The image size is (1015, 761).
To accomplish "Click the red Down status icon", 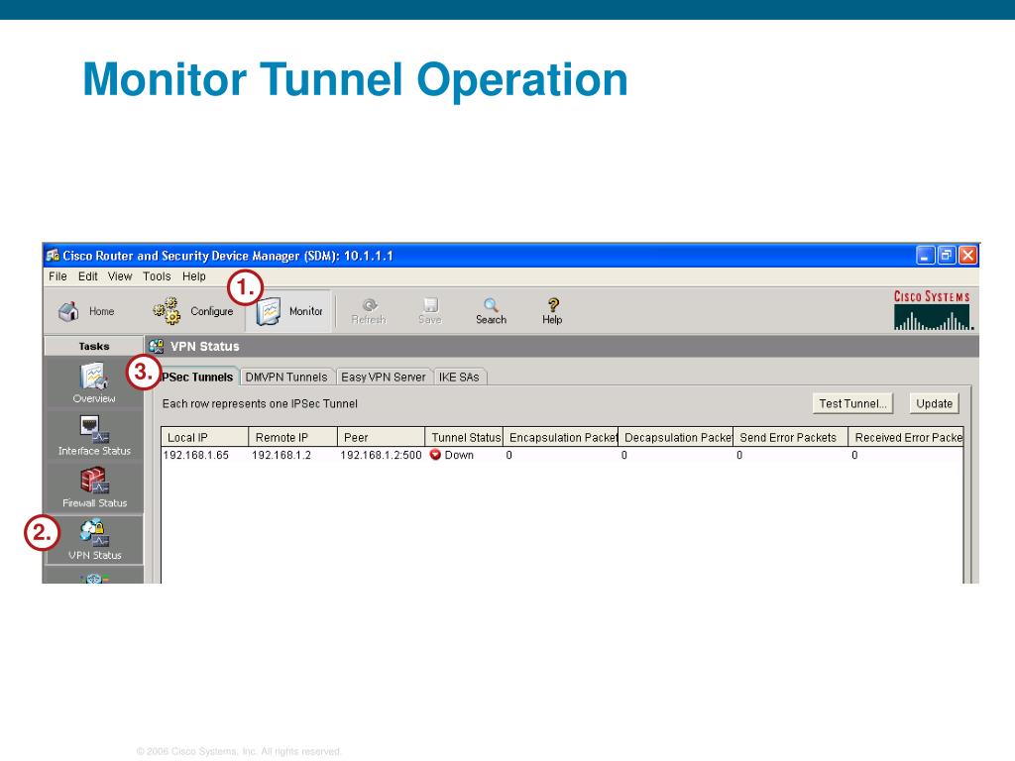I will point(435,455).
